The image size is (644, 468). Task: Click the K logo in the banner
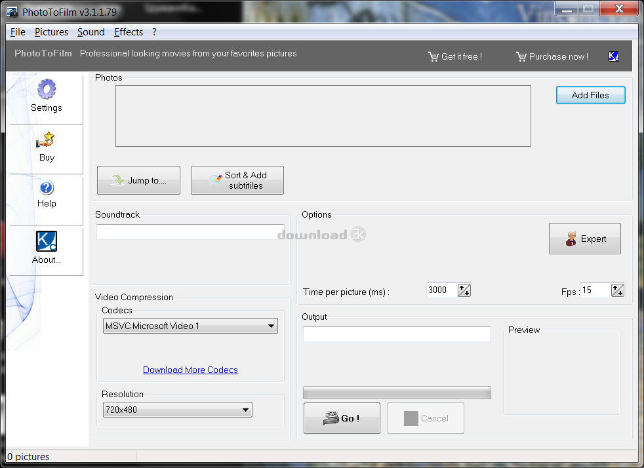point(614,56)
